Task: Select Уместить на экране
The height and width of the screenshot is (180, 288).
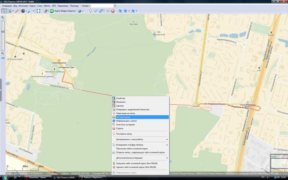Action: (140, 125)
